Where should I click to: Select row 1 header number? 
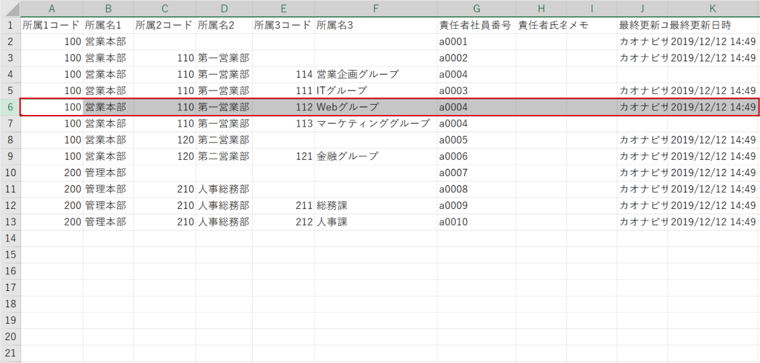pos(10,25)
